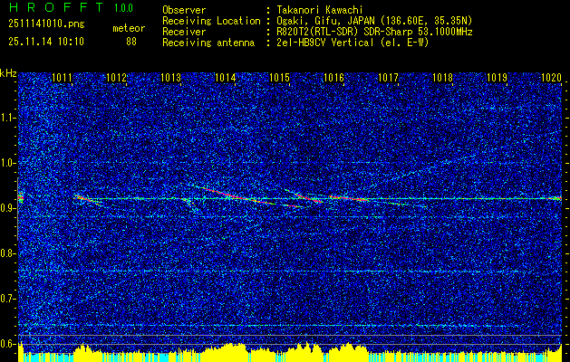The image size is (570, 362).
Task: Click the 0.9 kHz frequency label
Action: (x=8, y=208)
